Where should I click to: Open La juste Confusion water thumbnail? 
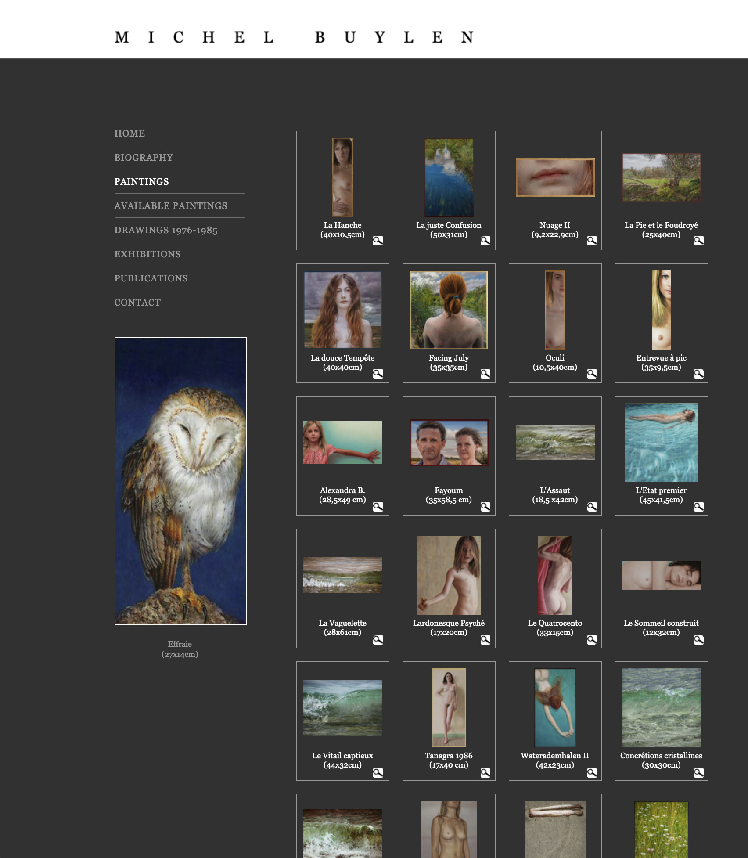point(449,177)
